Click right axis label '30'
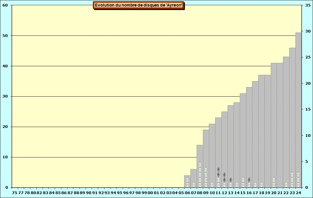This screenshot has height=198, width=313. [308, 31]
